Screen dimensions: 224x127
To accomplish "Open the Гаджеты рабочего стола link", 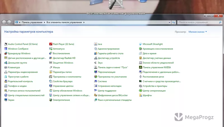I will (110, 53).
